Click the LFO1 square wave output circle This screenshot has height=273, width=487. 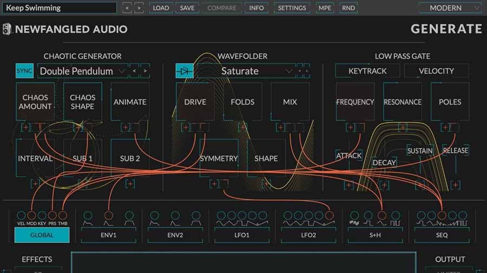pyautogui.click(x=242, y=215)
